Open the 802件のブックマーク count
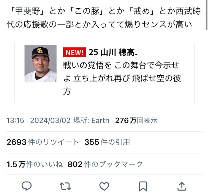This screenshot has width=209, height=196. [x=105, y=164]
